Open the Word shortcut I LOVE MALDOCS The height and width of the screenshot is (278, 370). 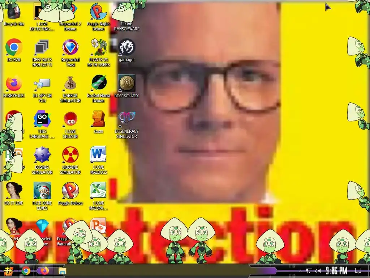(98, 154)
